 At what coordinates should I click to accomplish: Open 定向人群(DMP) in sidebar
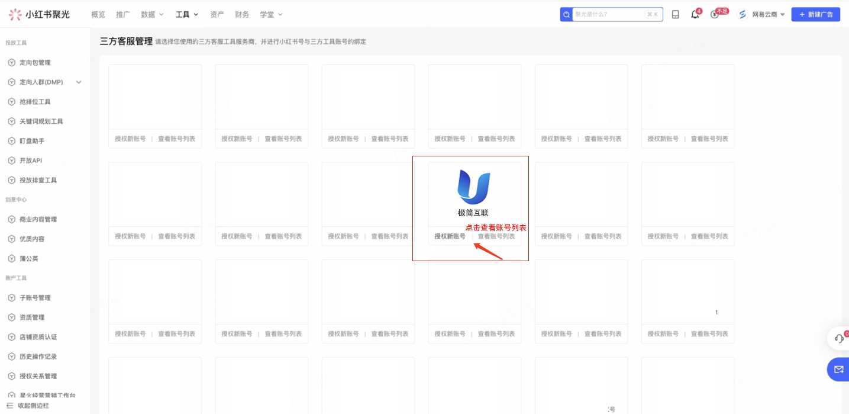pyautogui.click(x=41, y=82)
